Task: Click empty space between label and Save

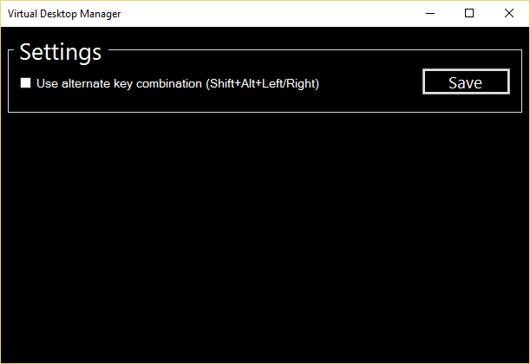Action: pos(371,83)
